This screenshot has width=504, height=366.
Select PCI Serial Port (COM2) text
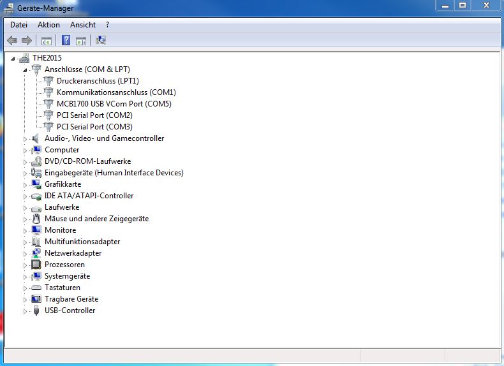[94, 115]
